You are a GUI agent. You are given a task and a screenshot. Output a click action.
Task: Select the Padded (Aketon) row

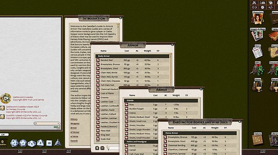[x=107, y=127]
